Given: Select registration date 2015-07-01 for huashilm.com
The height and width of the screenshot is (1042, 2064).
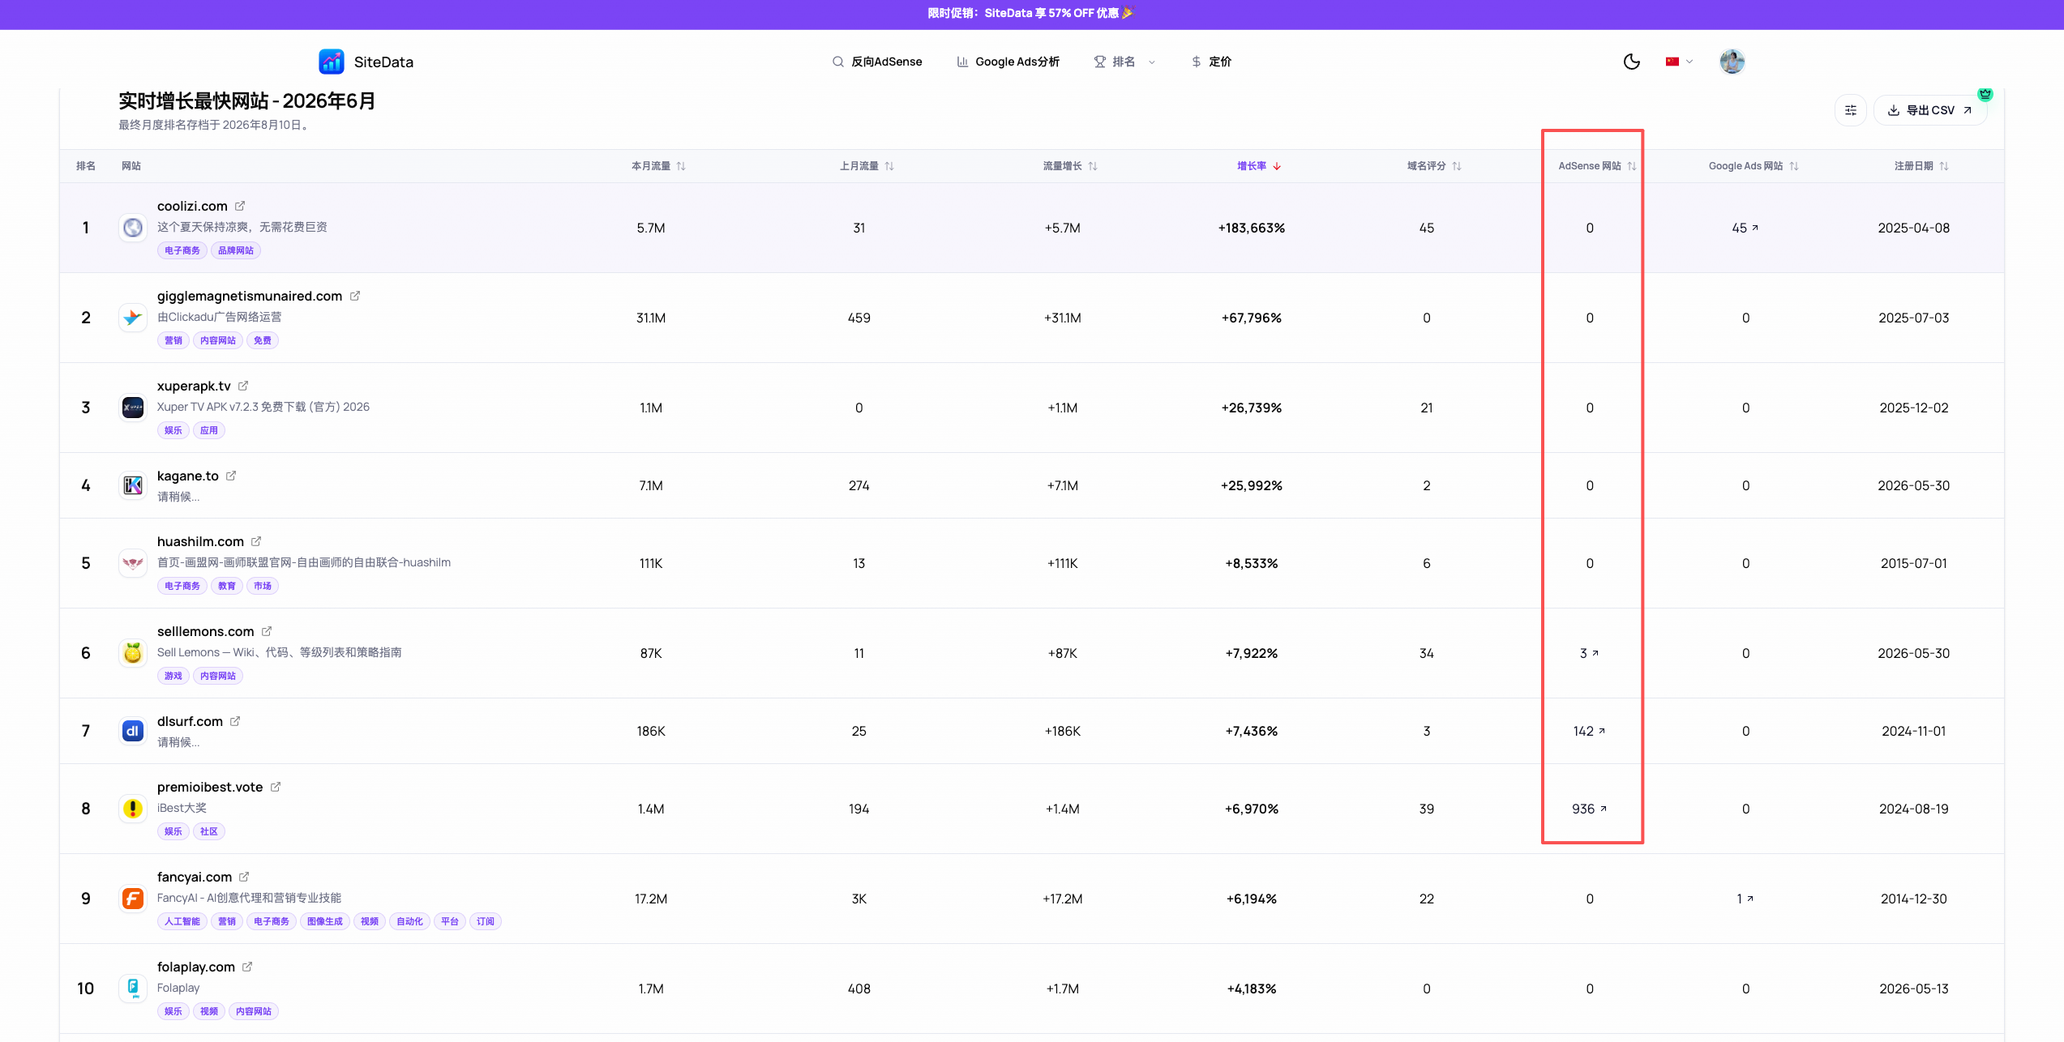Looking at the screenshot, I should pyautogui.click(x=1914, y=563).
